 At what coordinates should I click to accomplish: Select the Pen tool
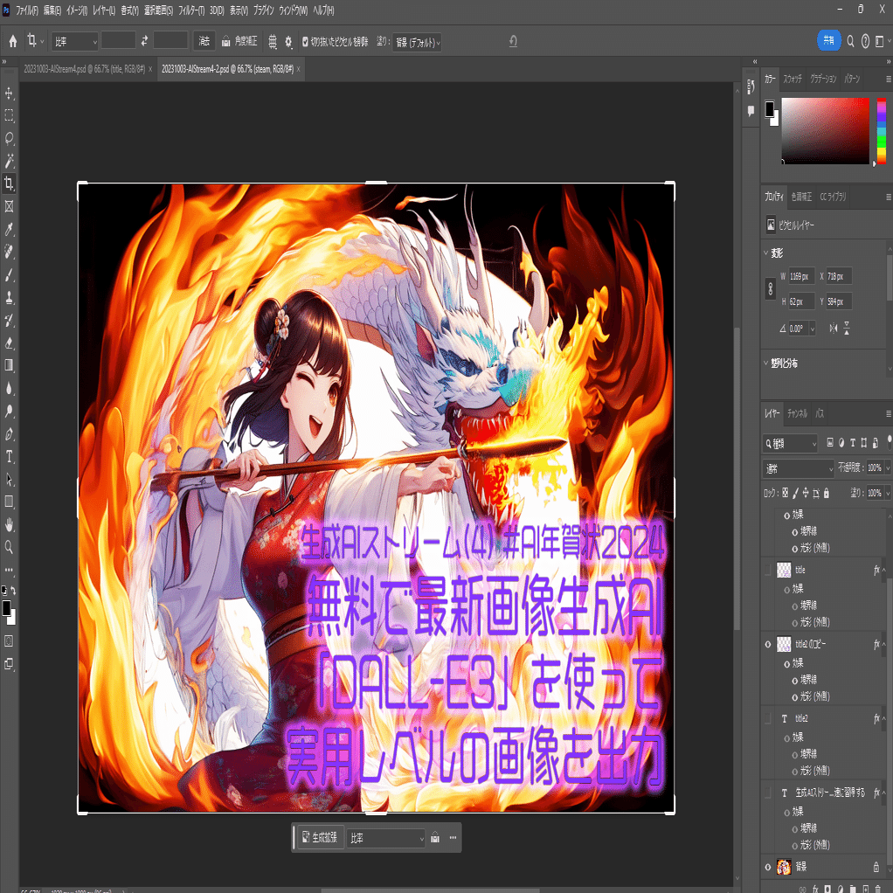tap(9, 434)
